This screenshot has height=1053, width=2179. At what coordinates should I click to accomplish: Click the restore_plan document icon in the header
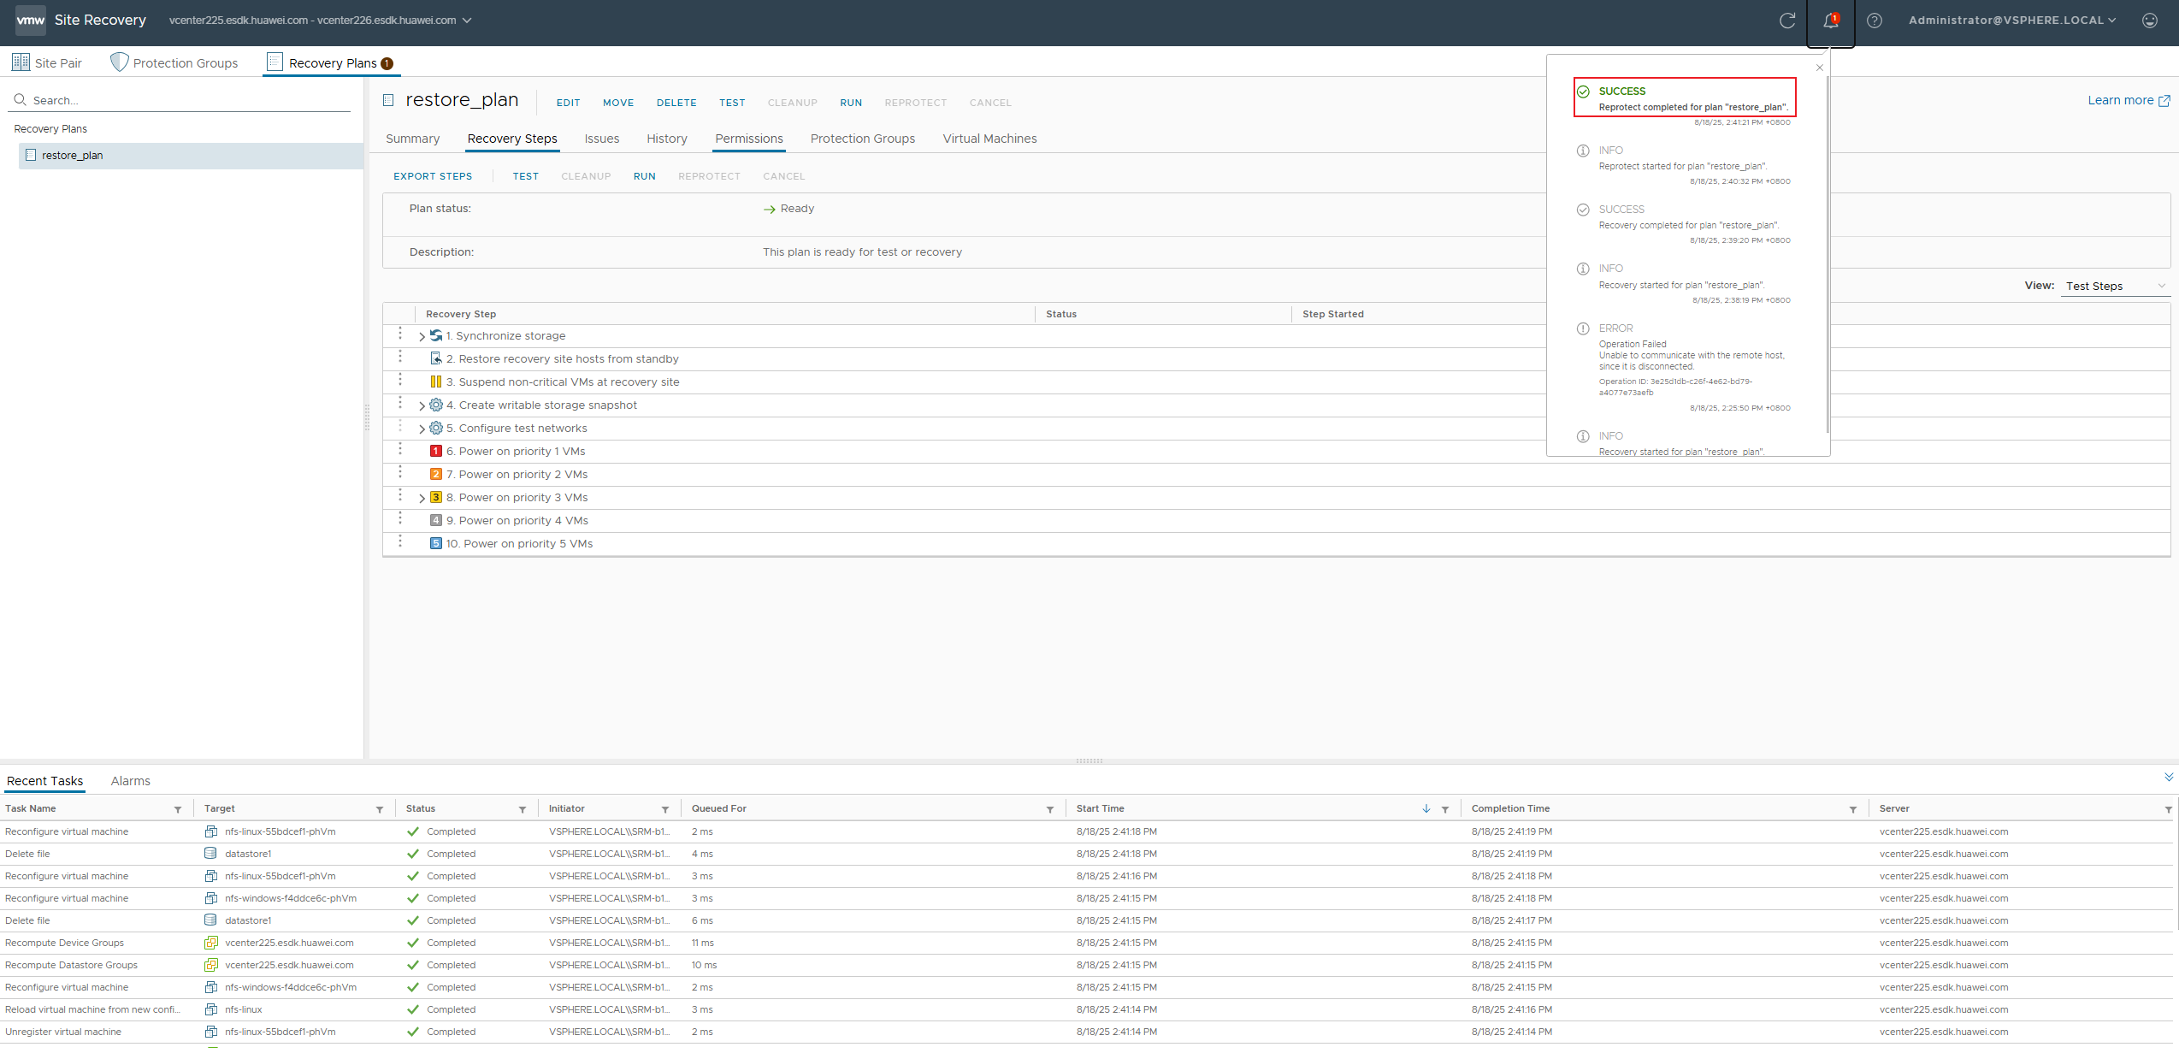click(x=388, y=100)
